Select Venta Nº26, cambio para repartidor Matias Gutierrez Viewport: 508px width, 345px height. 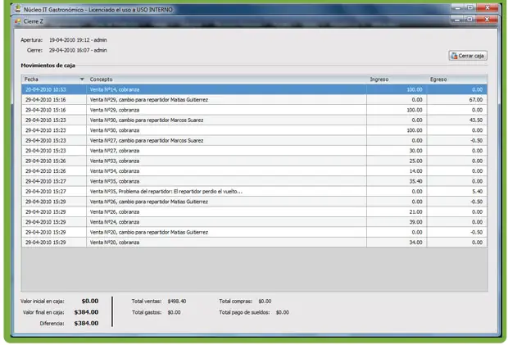(x=254, y=202)
